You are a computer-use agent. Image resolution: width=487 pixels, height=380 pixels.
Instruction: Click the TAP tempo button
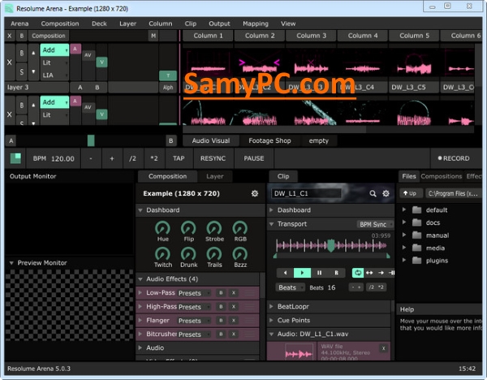[179, 158]
